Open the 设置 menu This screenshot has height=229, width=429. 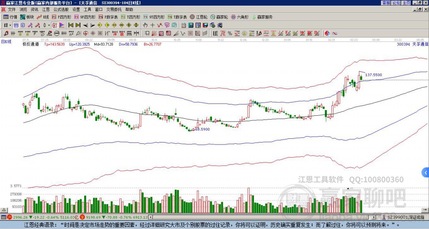[76, 10]
